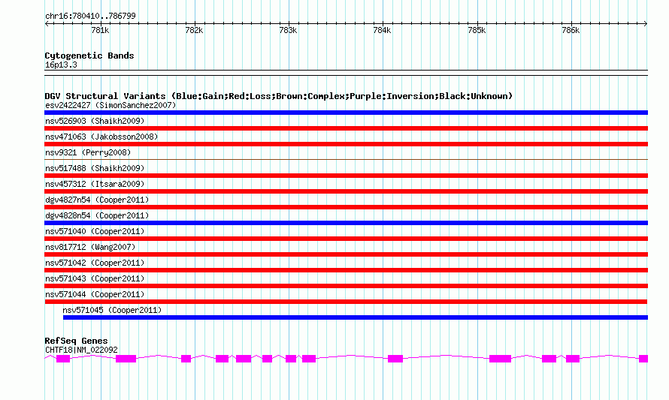This screenshot has height=400, width=669.
Task: Open variant label nsv571043 (Cooper2011)
Action: pos(95,278)
